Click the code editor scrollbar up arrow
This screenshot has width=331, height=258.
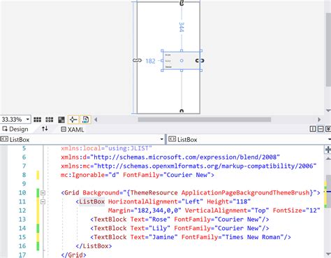(x=328, y=159)
